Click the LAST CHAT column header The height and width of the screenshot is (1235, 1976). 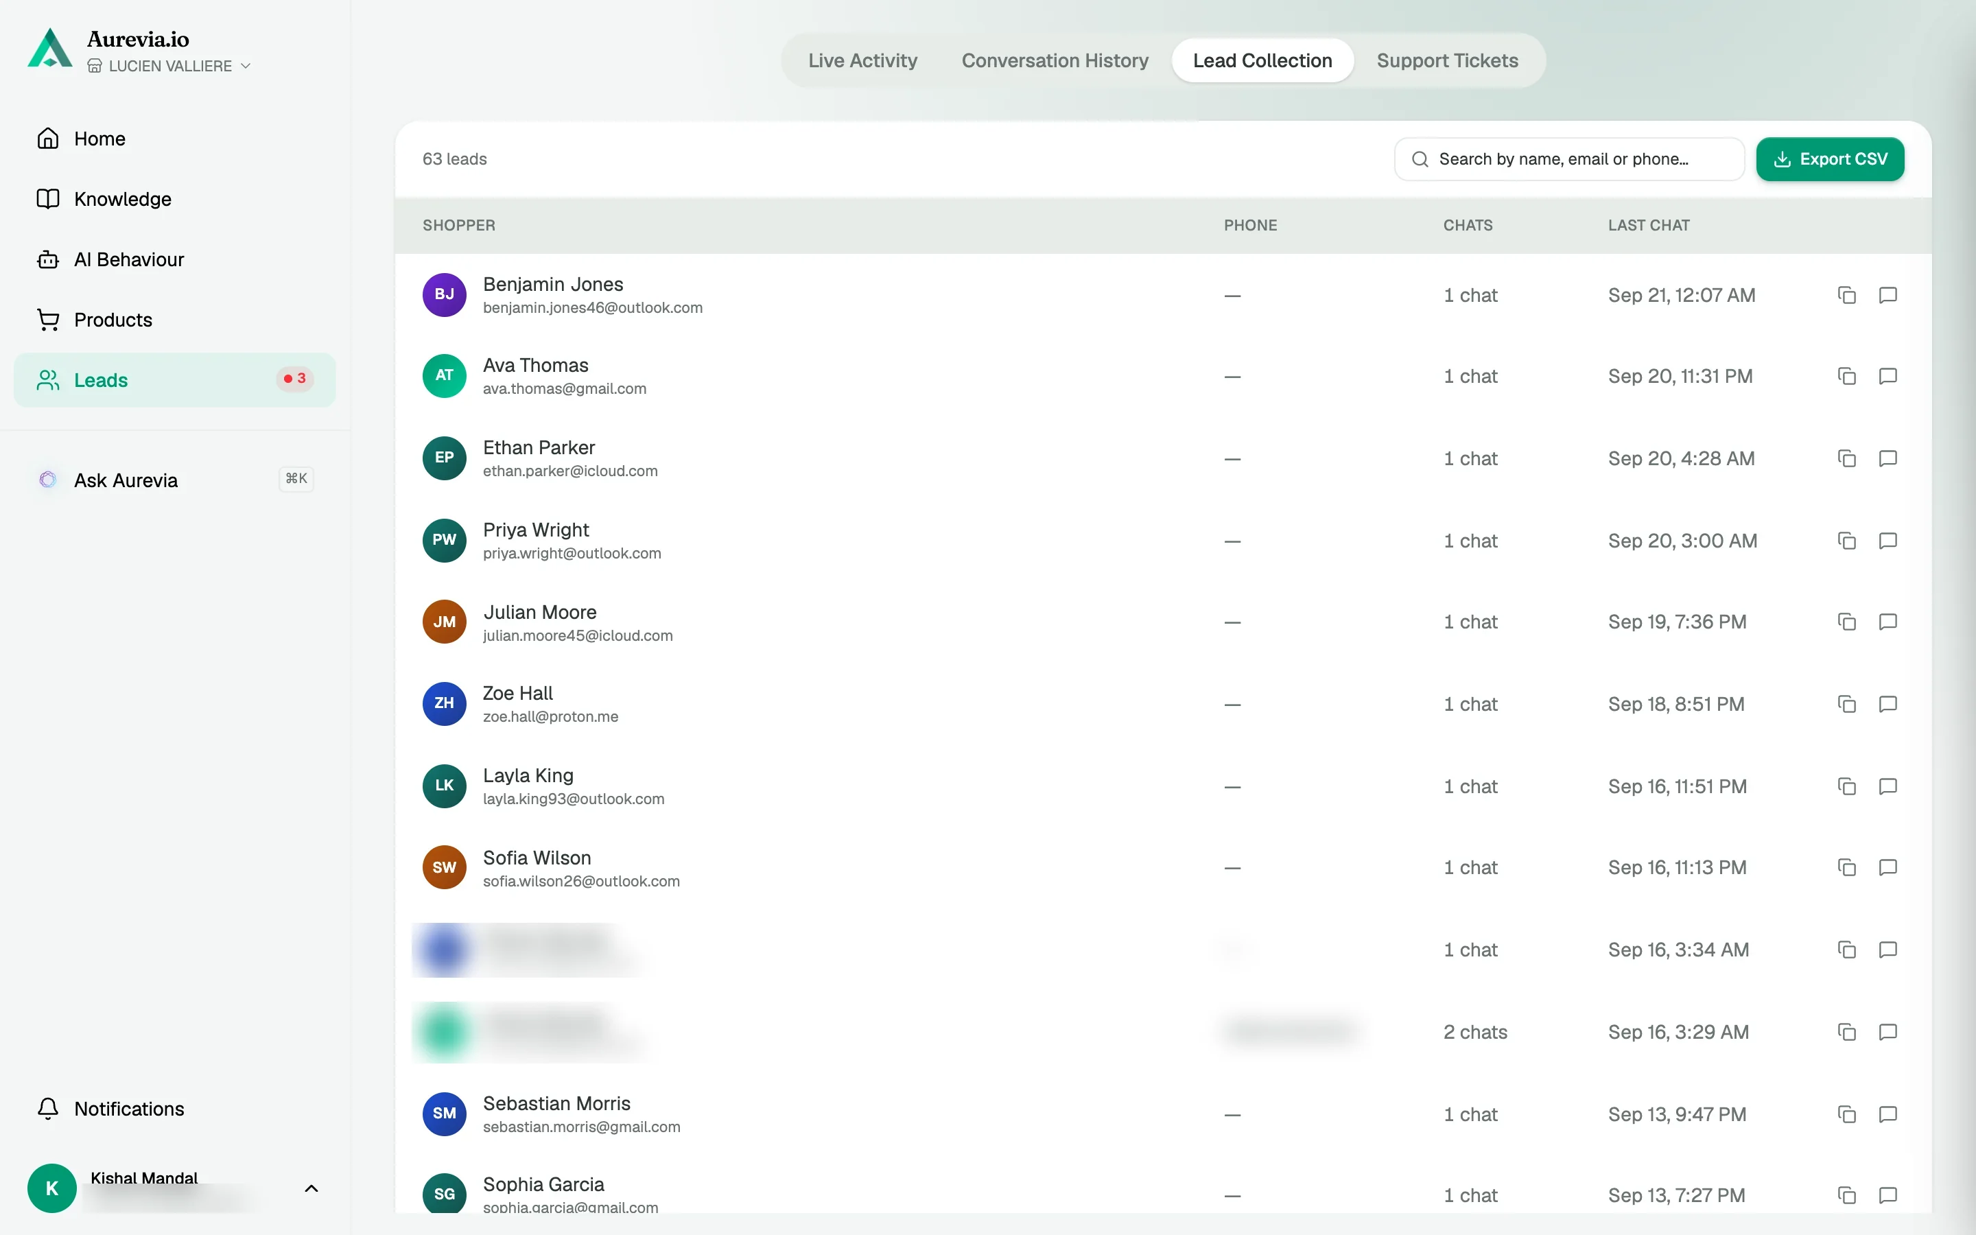1649,226
